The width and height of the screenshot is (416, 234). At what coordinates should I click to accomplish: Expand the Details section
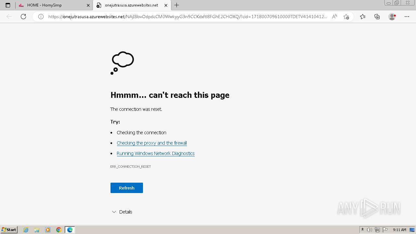tap(122, 212)
